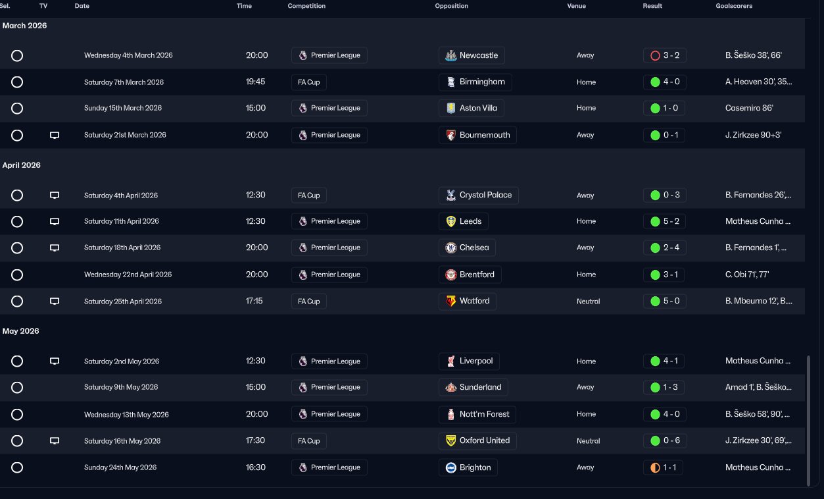The height and width of the screenshot is (499, 824).
Task: Click 'Wednesday 13th May 2026' date
Action: (x=126, y=415)
